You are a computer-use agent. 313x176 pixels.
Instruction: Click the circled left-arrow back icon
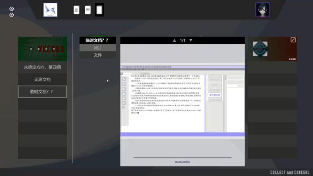point(12,15)
